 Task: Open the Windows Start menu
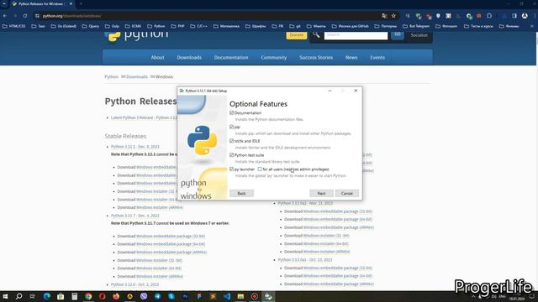pos(5,296)
